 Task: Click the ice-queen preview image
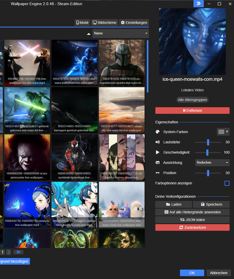192,42
